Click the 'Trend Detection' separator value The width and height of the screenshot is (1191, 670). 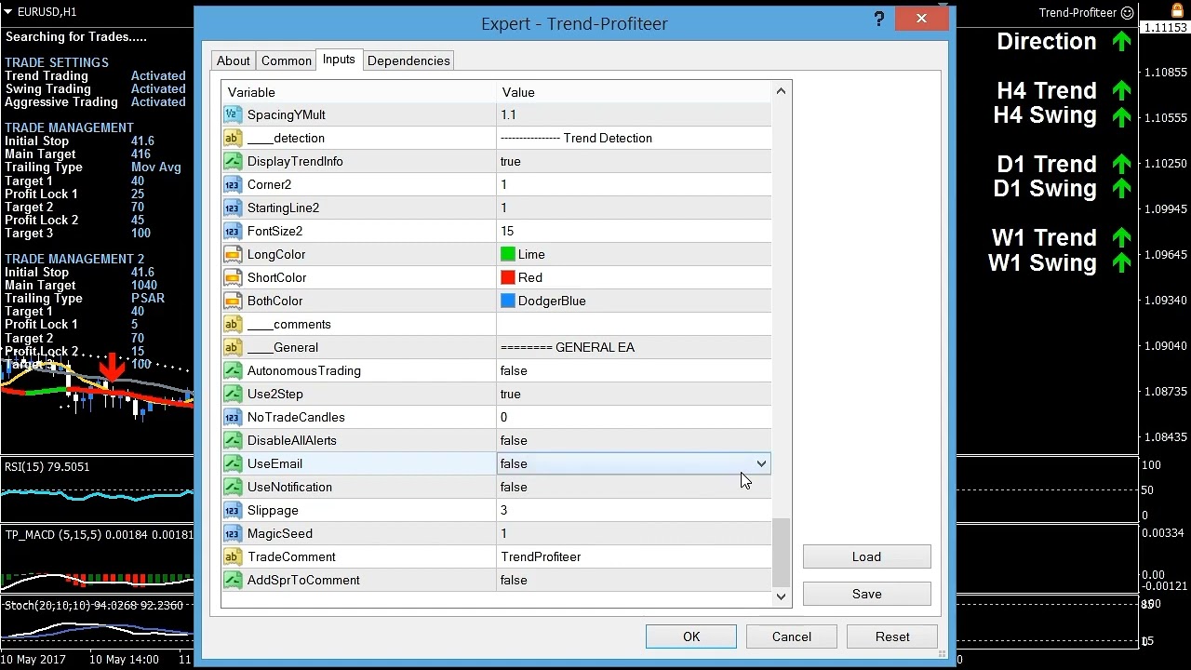coord(576,138)
